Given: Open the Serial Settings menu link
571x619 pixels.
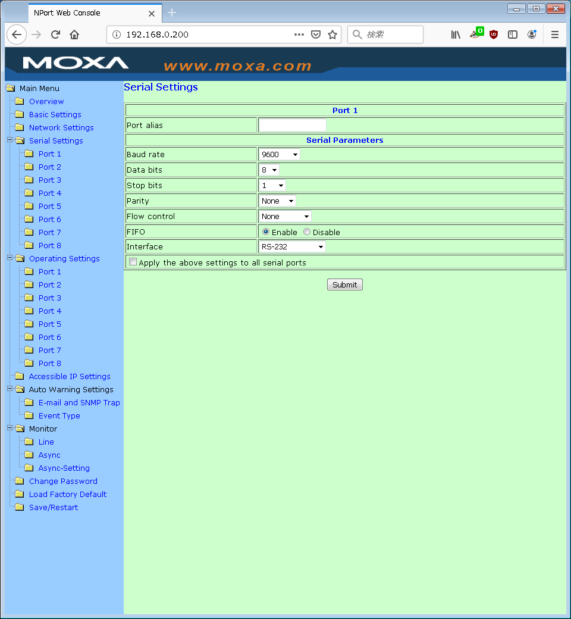Looking at the screenshot, I should 56,140.
